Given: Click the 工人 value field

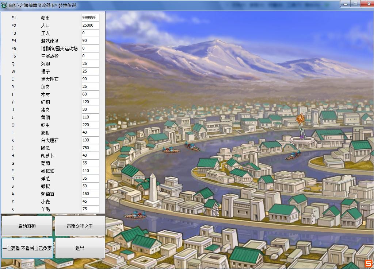Looking at the screenshot, I should click(90, 33).
